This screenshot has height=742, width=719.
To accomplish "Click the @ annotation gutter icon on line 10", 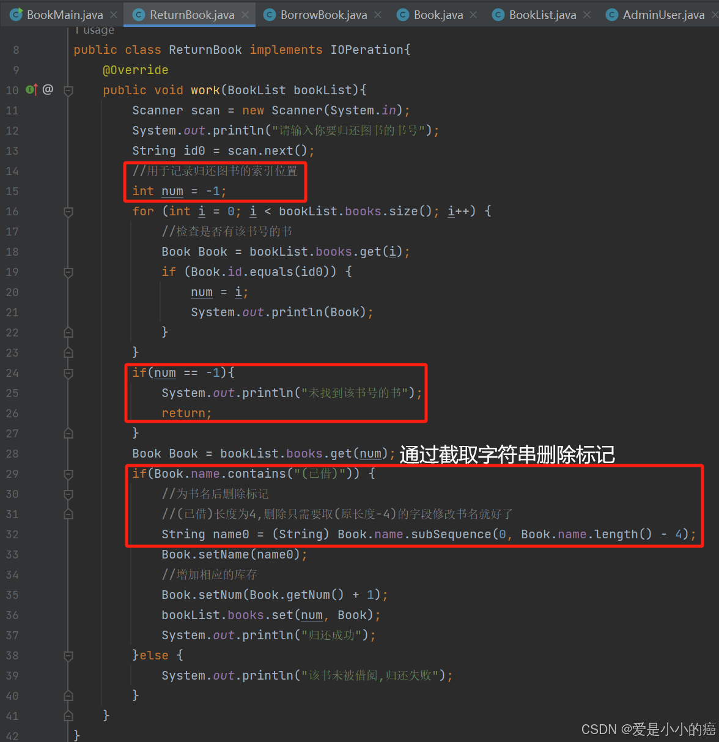I will [48, 89].
